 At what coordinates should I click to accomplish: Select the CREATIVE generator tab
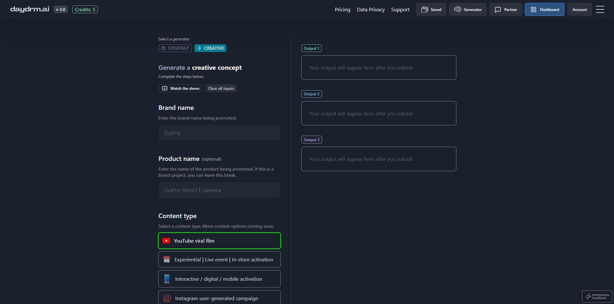click(210, 48)
